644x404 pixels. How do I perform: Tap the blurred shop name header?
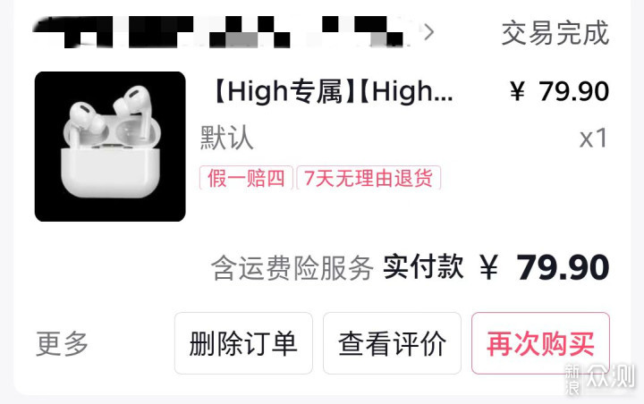(222, 31)
